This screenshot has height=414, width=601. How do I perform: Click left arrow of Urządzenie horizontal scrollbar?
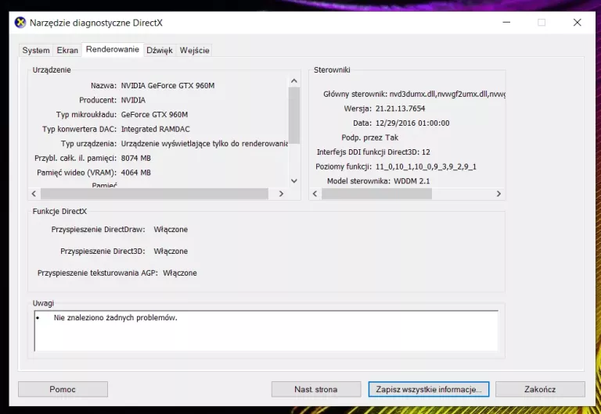(x=34, y=194)
